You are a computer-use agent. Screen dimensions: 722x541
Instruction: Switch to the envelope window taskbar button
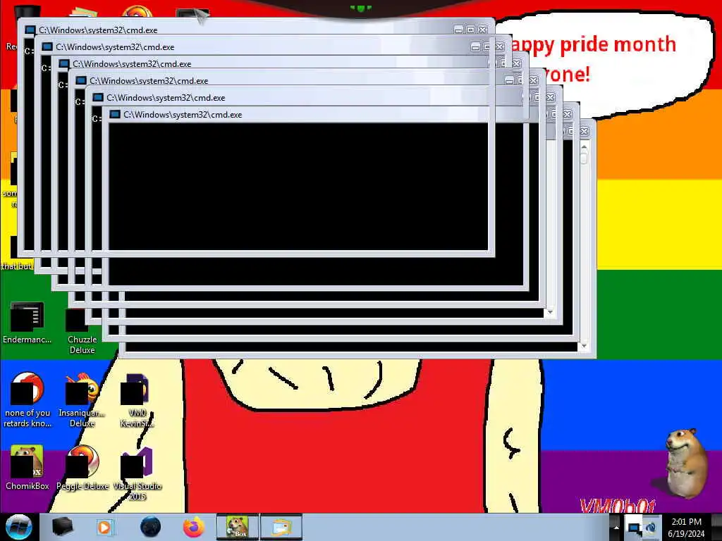tap(281, 527)
